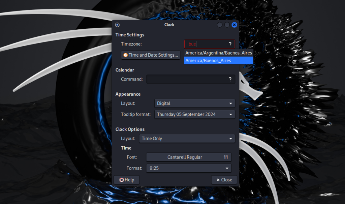This screenshot has width=345, height=204.
Task: Expand the Appearance Layout dropdown showing Digital
Action: pyautogui.click(x=194, y=103)
